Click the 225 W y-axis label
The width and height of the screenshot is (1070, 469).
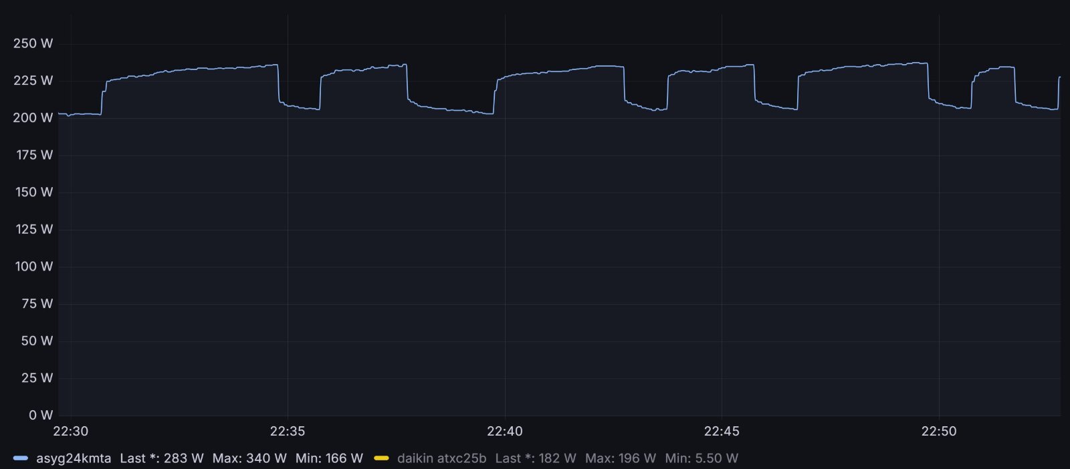coord(33,81)
